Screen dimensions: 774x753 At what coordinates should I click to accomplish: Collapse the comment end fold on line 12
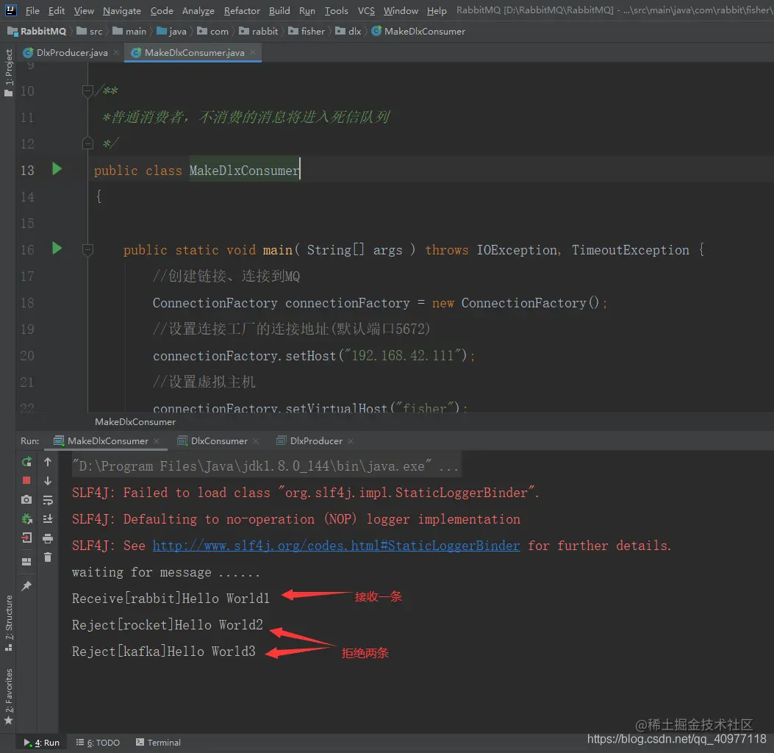pyautogui.click(x=87, y=143)
